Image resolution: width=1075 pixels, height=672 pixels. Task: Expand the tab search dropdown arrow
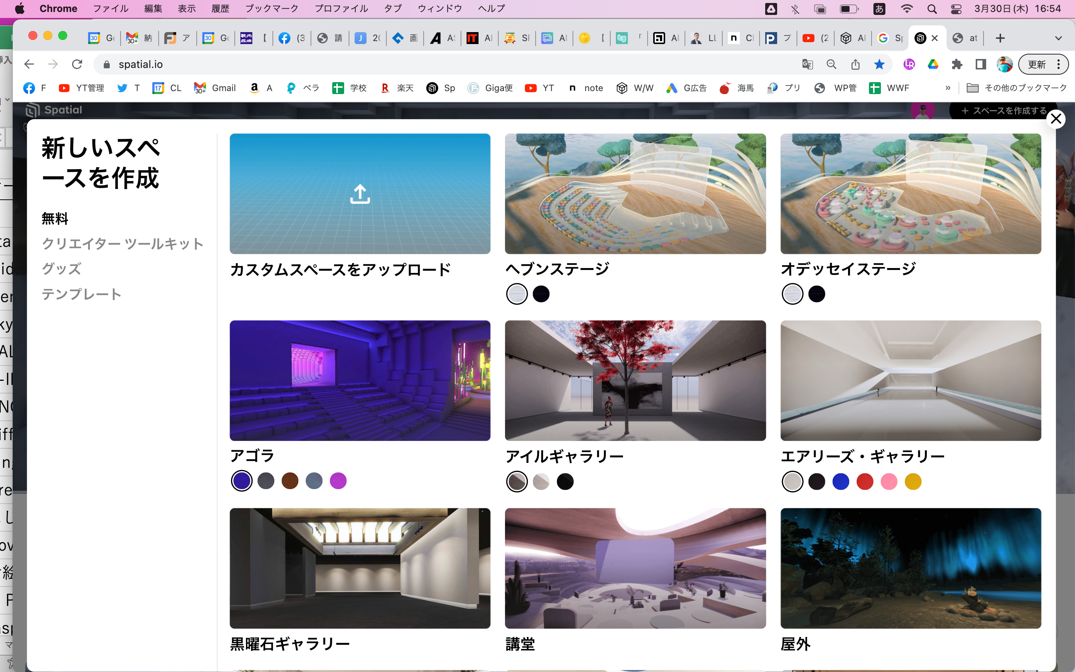click(1058, 38)
